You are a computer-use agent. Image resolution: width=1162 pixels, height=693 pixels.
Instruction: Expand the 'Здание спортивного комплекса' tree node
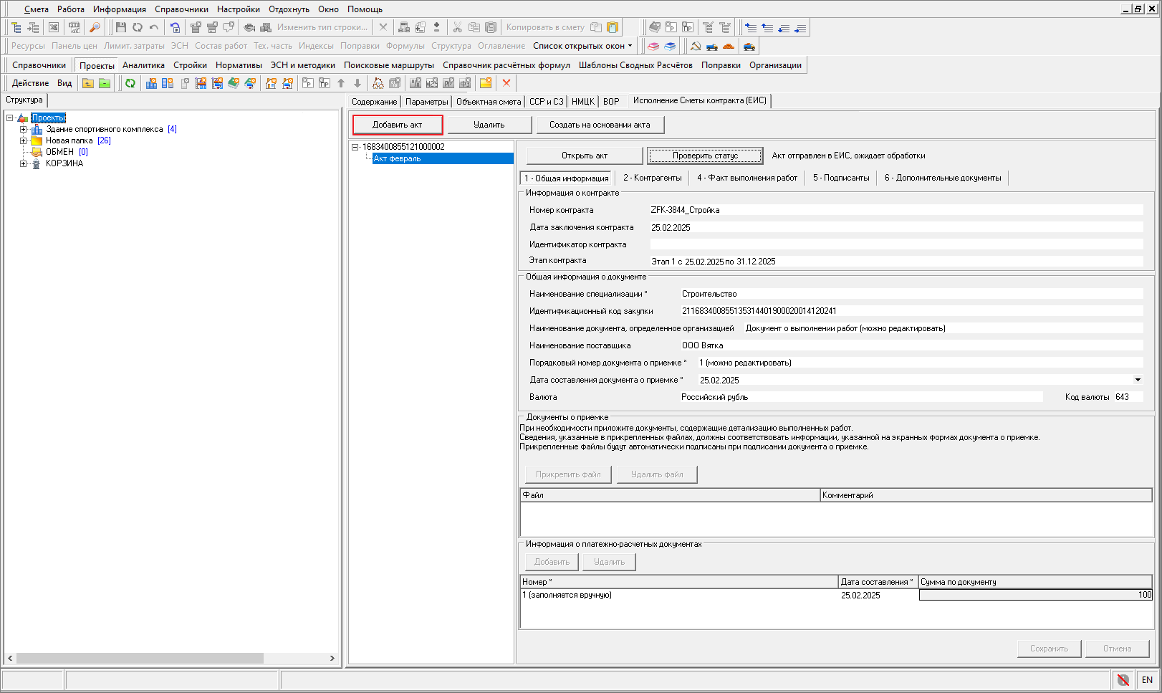23,130
